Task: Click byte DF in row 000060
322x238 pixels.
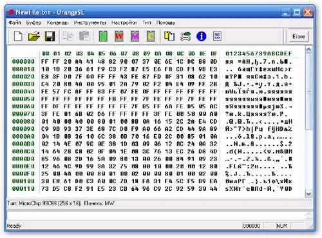Action: point(56,106)
